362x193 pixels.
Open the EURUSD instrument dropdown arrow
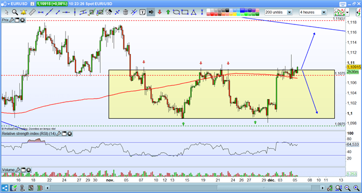coord(9,4)
